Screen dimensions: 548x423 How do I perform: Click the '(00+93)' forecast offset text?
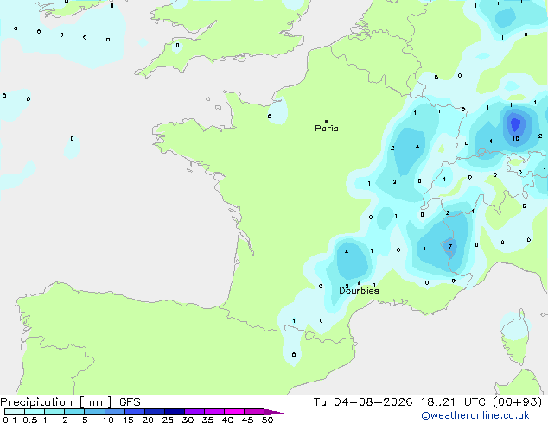coord(518,402)
